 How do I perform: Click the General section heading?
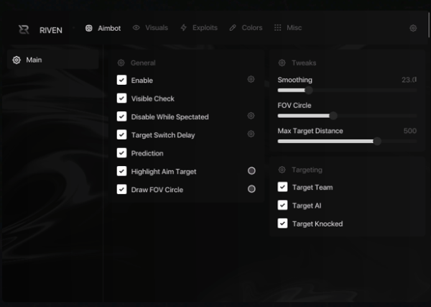[x=143, y=63]
